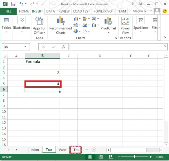This screenshot has height=161, width=169.
Task: Insert a pie chart
Action: click(76, 31)
